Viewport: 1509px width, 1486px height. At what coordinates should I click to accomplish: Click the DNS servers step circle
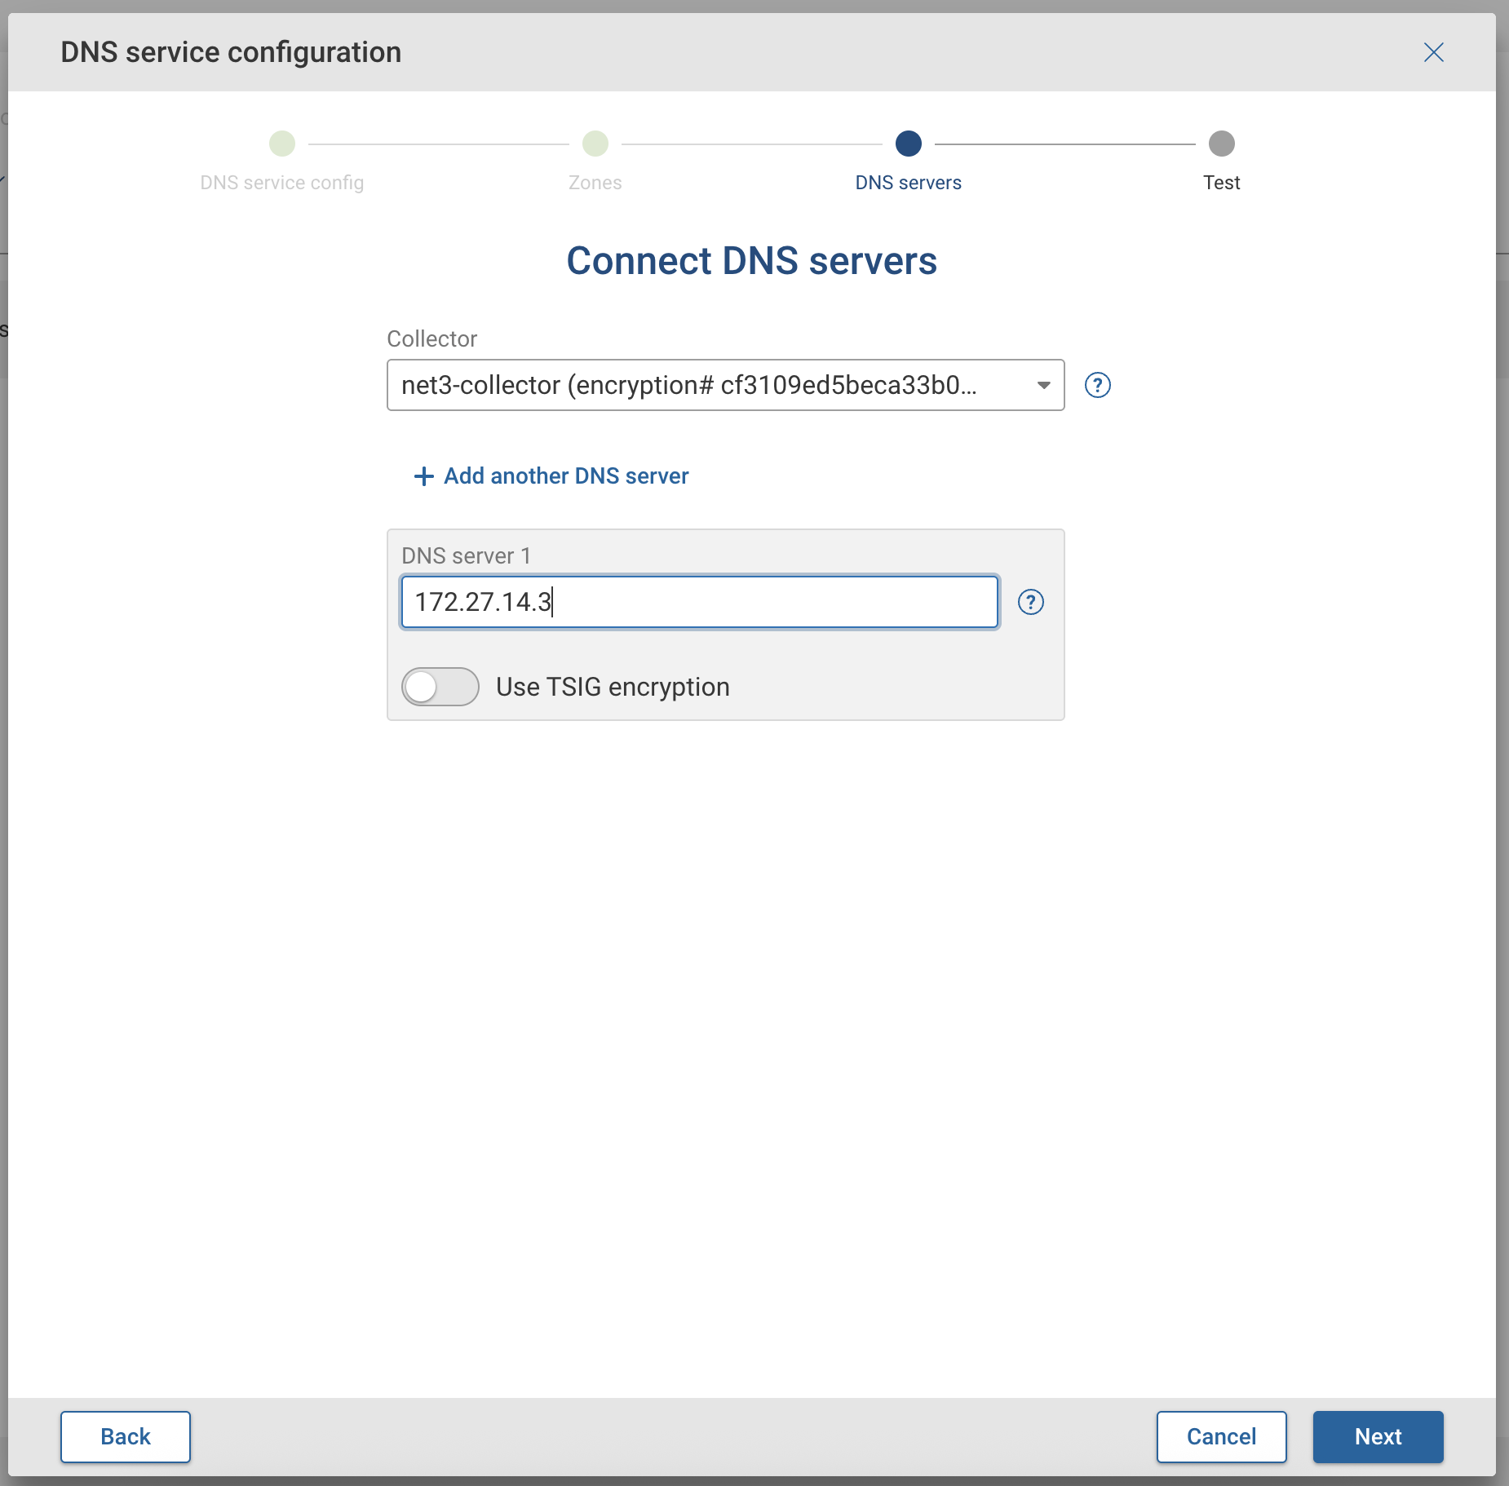(909, 144)
